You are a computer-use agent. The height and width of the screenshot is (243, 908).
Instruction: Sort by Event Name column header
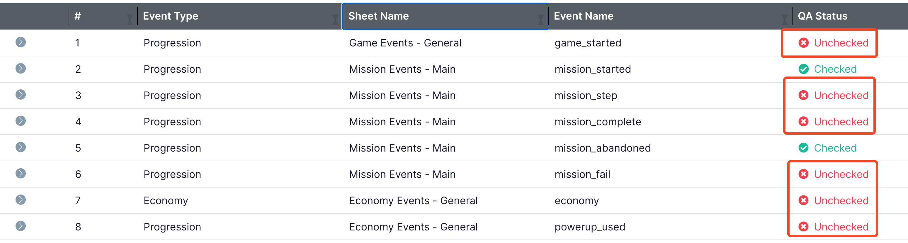(583, 16)
